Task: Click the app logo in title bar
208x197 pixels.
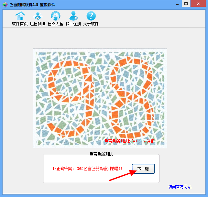Action: coord(5,5)
